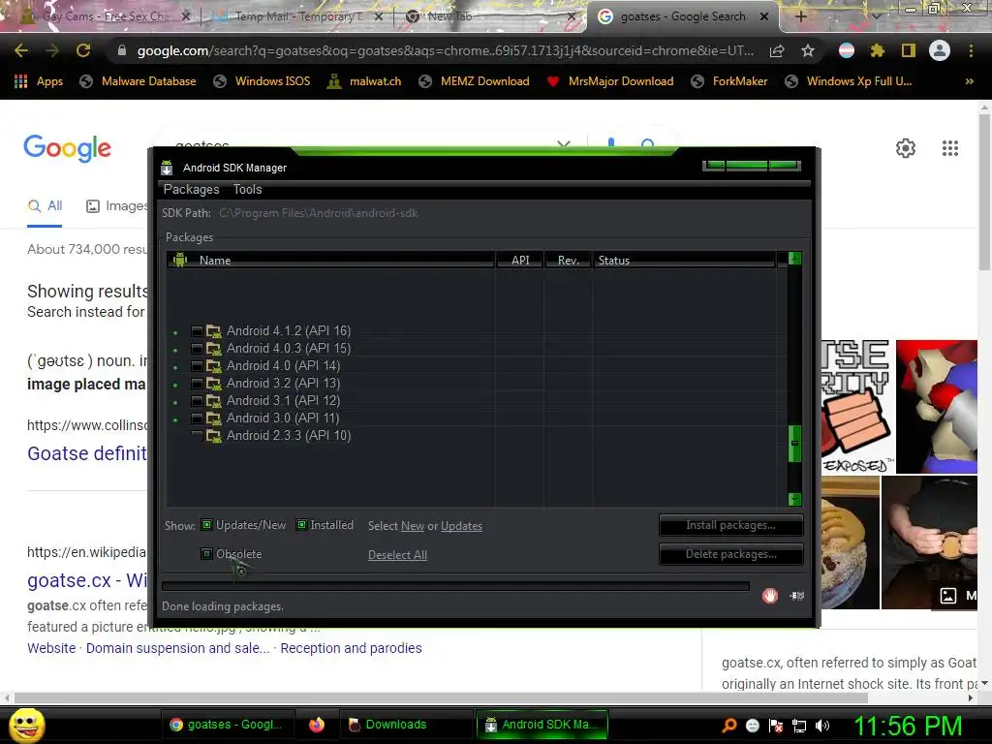Viewport: 992px width, 744px height.
Task: Click the Install packages... button
Action: (730, 525)
